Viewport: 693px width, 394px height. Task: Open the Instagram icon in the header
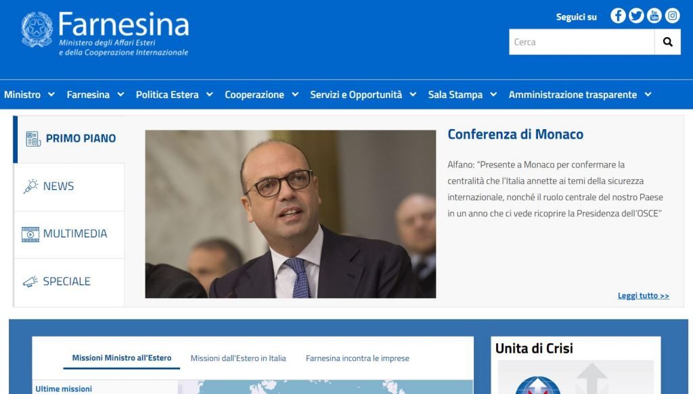[672, 16]
